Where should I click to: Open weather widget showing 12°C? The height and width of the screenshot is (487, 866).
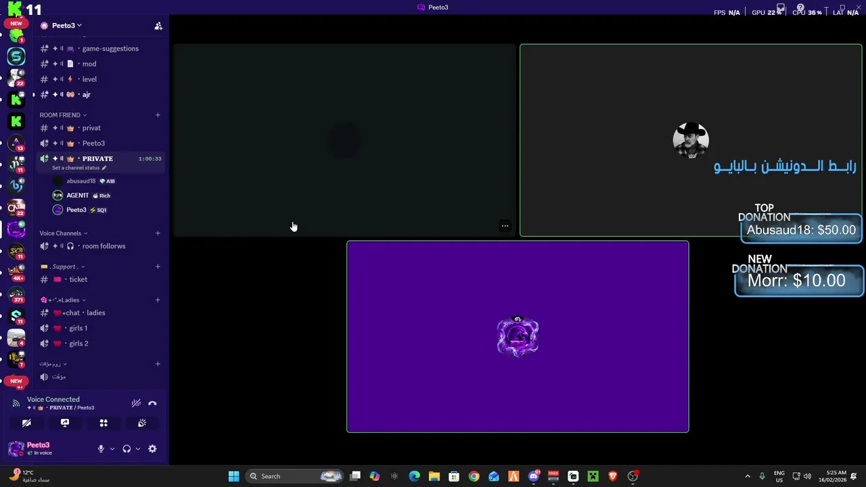coord(30,476)
